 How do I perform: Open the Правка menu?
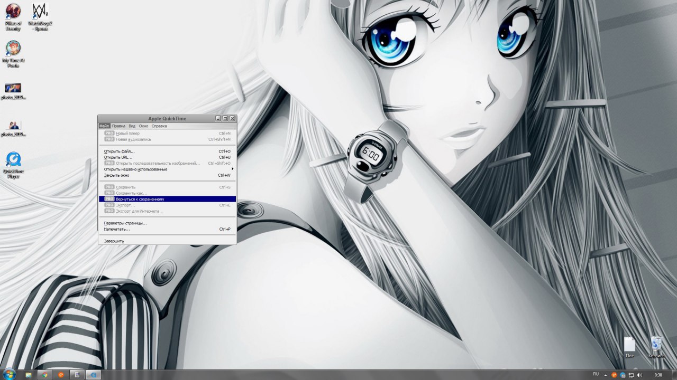pyautogui.click(x=118, y=126)
